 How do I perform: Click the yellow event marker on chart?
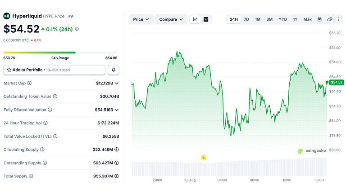(x=204, y=158)
